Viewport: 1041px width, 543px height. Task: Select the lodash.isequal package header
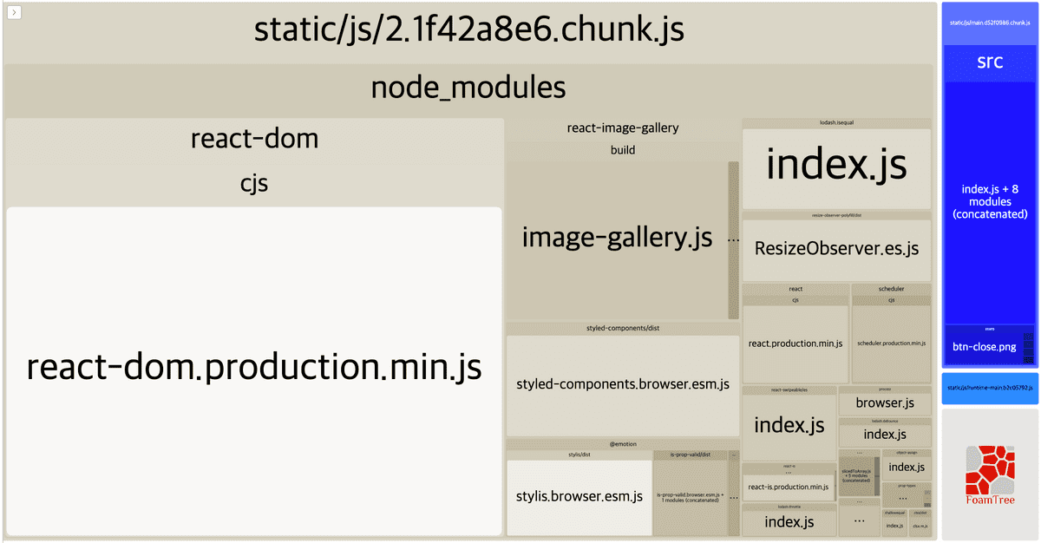(x=836, y=123)
